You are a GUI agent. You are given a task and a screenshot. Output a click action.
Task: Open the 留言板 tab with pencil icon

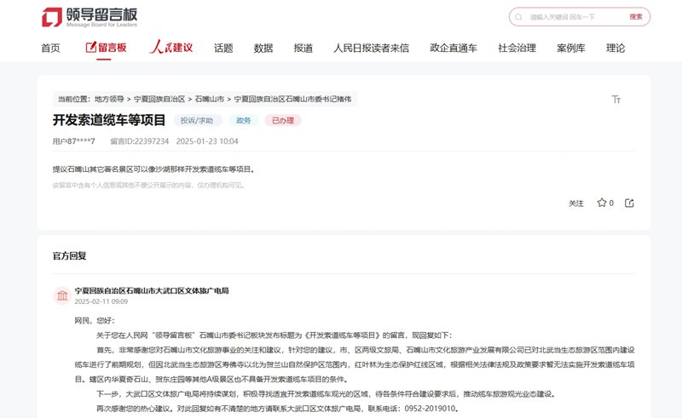107,49
